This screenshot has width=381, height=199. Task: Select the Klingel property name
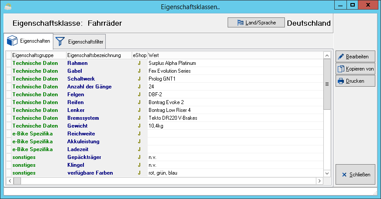click(x=76, y=165)
